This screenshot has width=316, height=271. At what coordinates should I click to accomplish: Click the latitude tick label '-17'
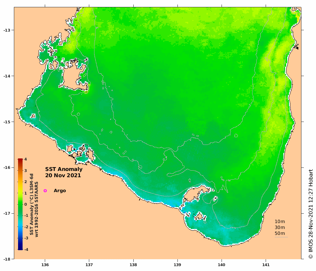tap(7, 213)
